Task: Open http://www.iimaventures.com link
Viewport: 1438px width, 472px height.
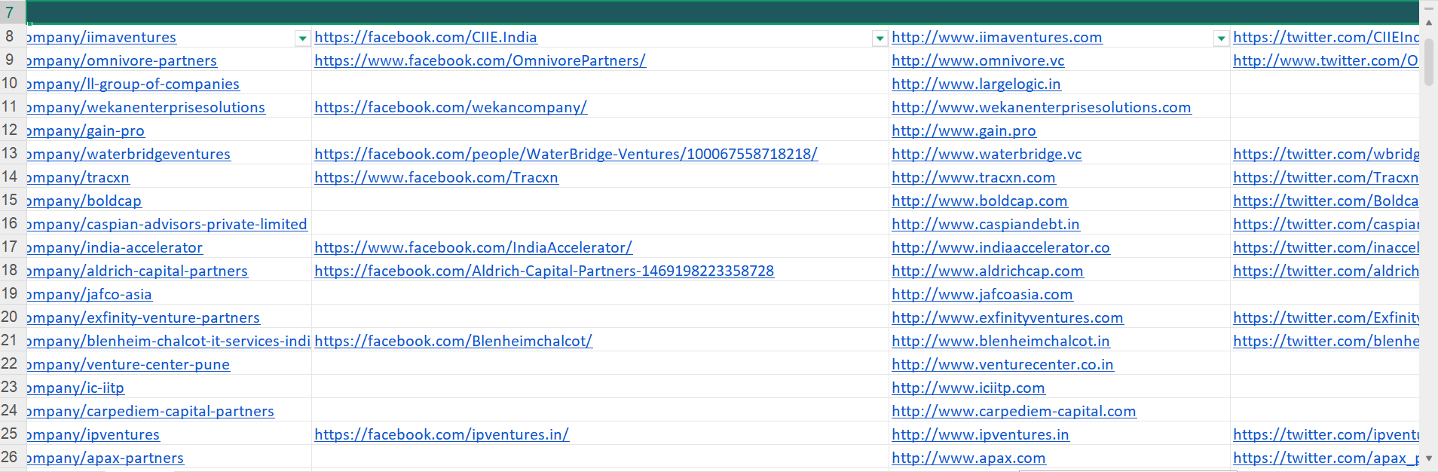Action: click(x=997, y=38)
